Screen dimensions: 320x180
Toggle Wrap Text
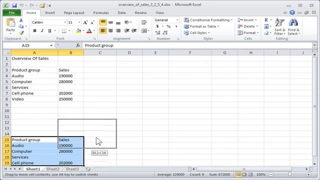144,22
